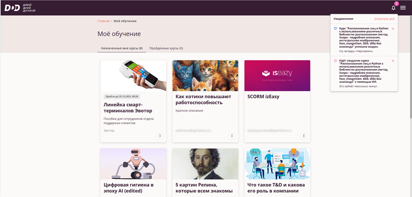Dismiss the course creation in progress notification
412x197 pixels.
[x=393, y=61]
